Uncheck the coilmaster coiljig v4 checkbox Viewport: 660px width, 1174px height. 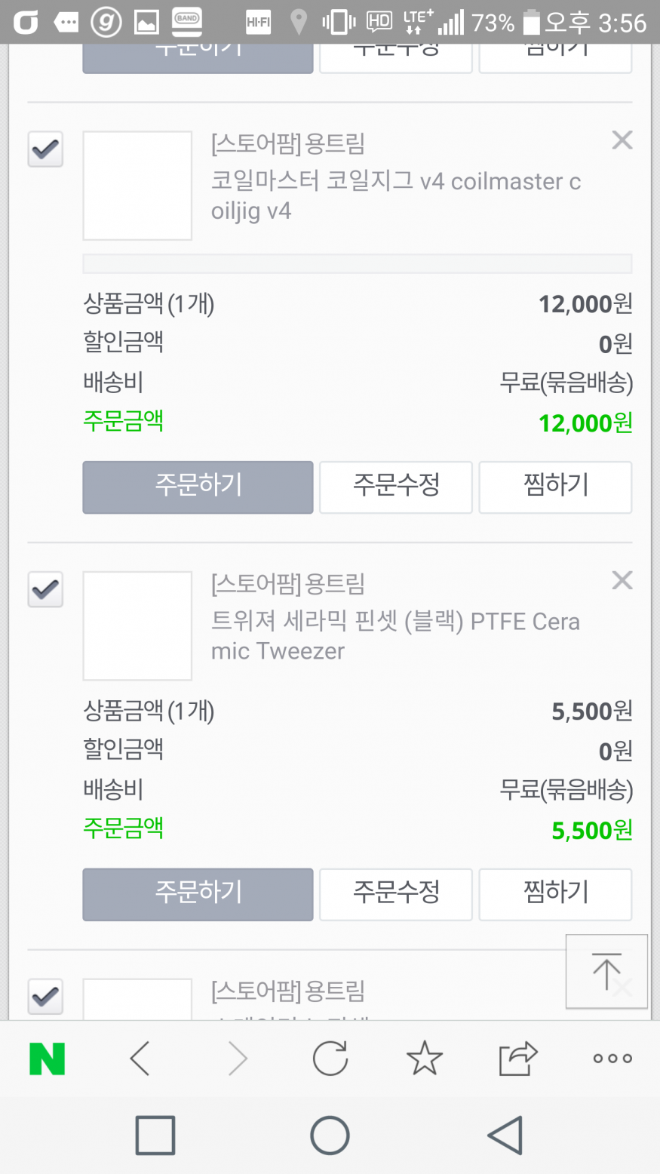tap(45, 149)
